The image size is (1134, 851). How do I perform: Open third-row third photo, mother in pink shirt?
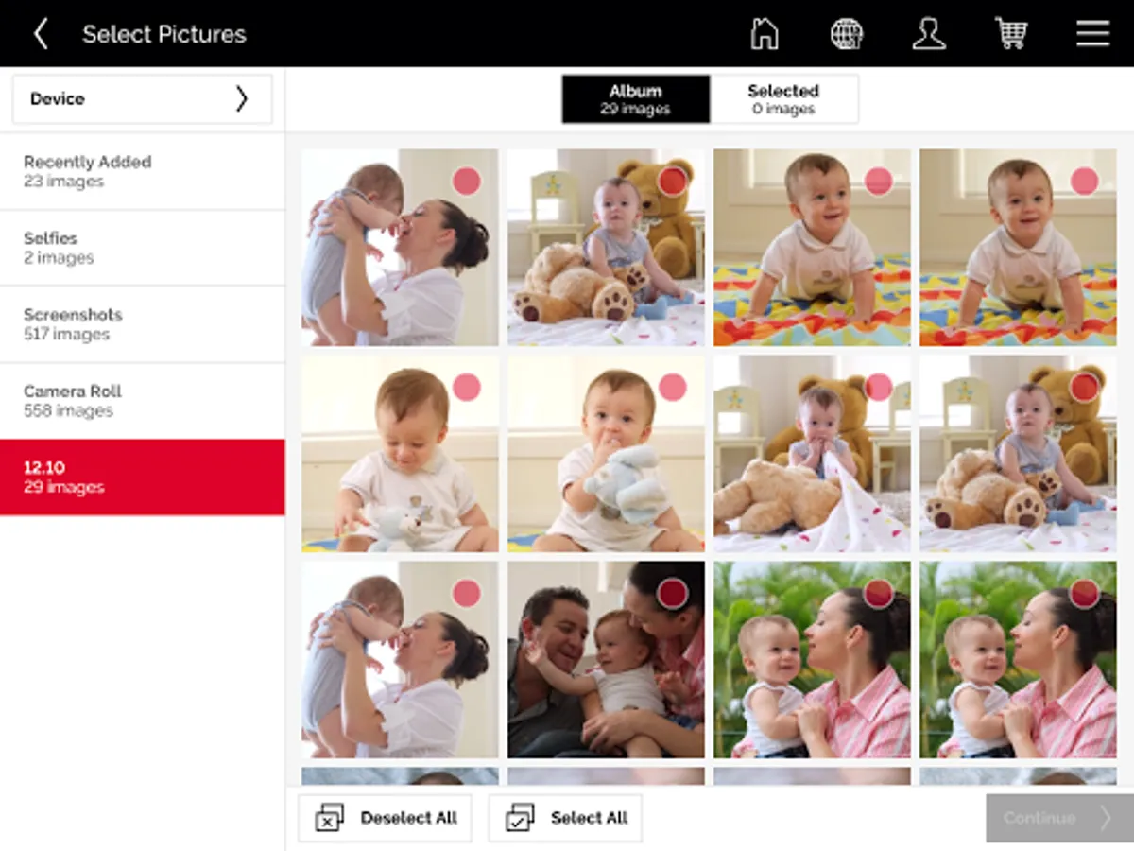point(812,660)
